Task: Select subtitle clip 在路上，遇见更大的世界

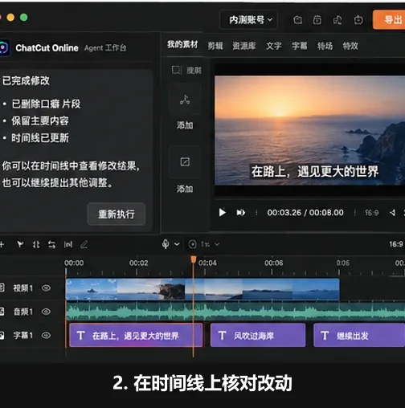Action: (136, 335)
